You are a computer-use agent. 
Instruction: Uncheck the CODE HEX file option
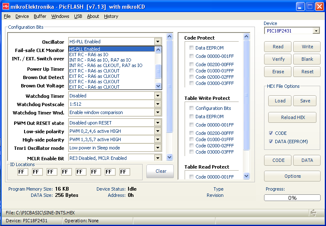pyautogui.click(x=271, y=133)
